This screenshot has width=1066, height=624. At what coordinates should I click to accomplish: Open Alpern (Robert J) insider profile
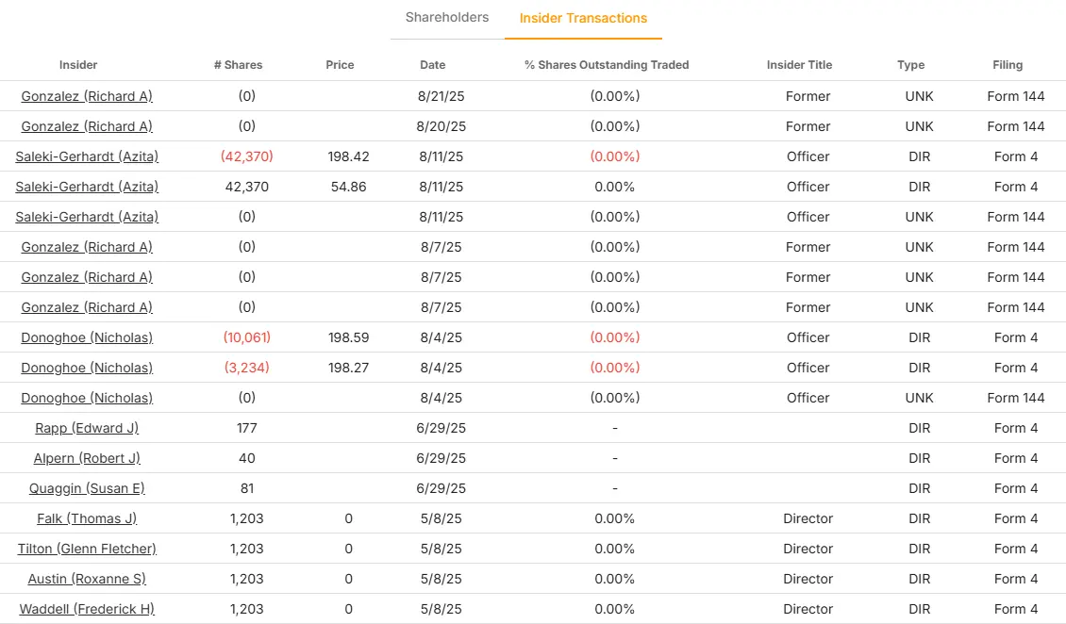pyautogui.click(x=87, y=458)
